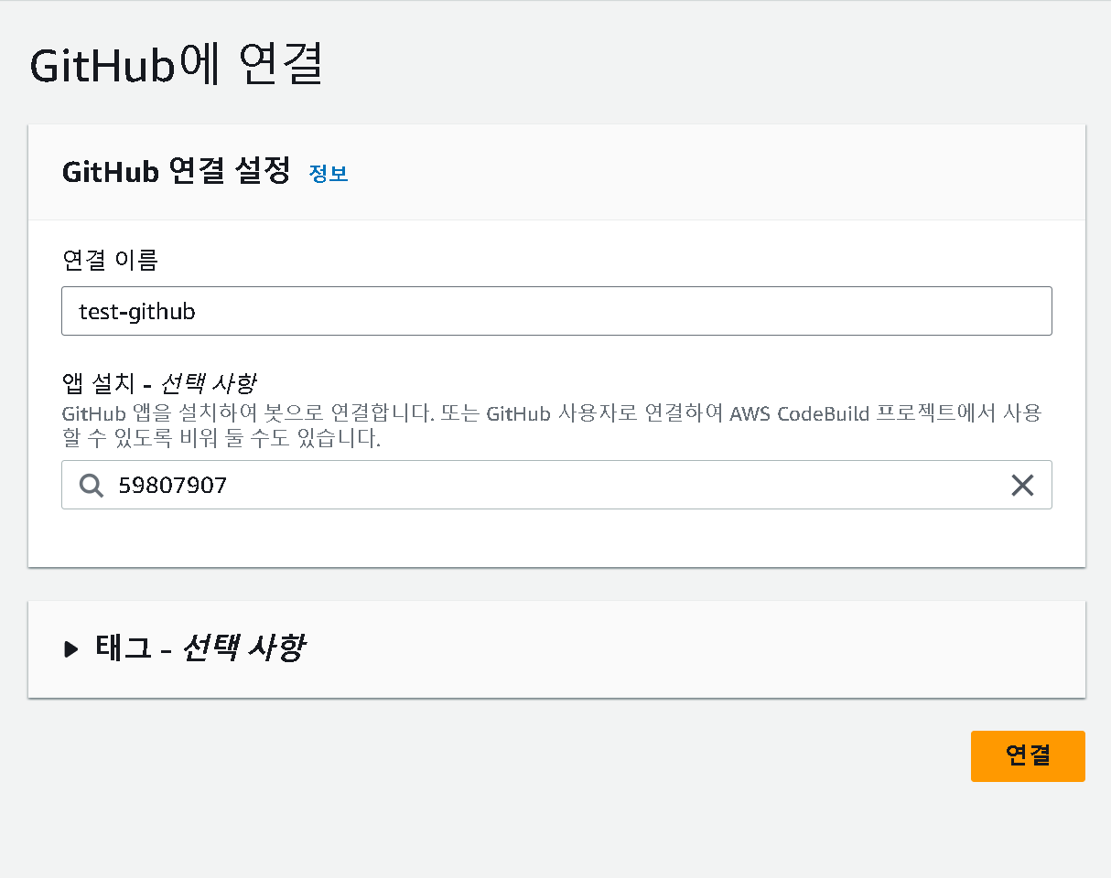Viewport: 1111px width, 878px height.
Task: Click empty space right of 태그 header
Action: 696,649
